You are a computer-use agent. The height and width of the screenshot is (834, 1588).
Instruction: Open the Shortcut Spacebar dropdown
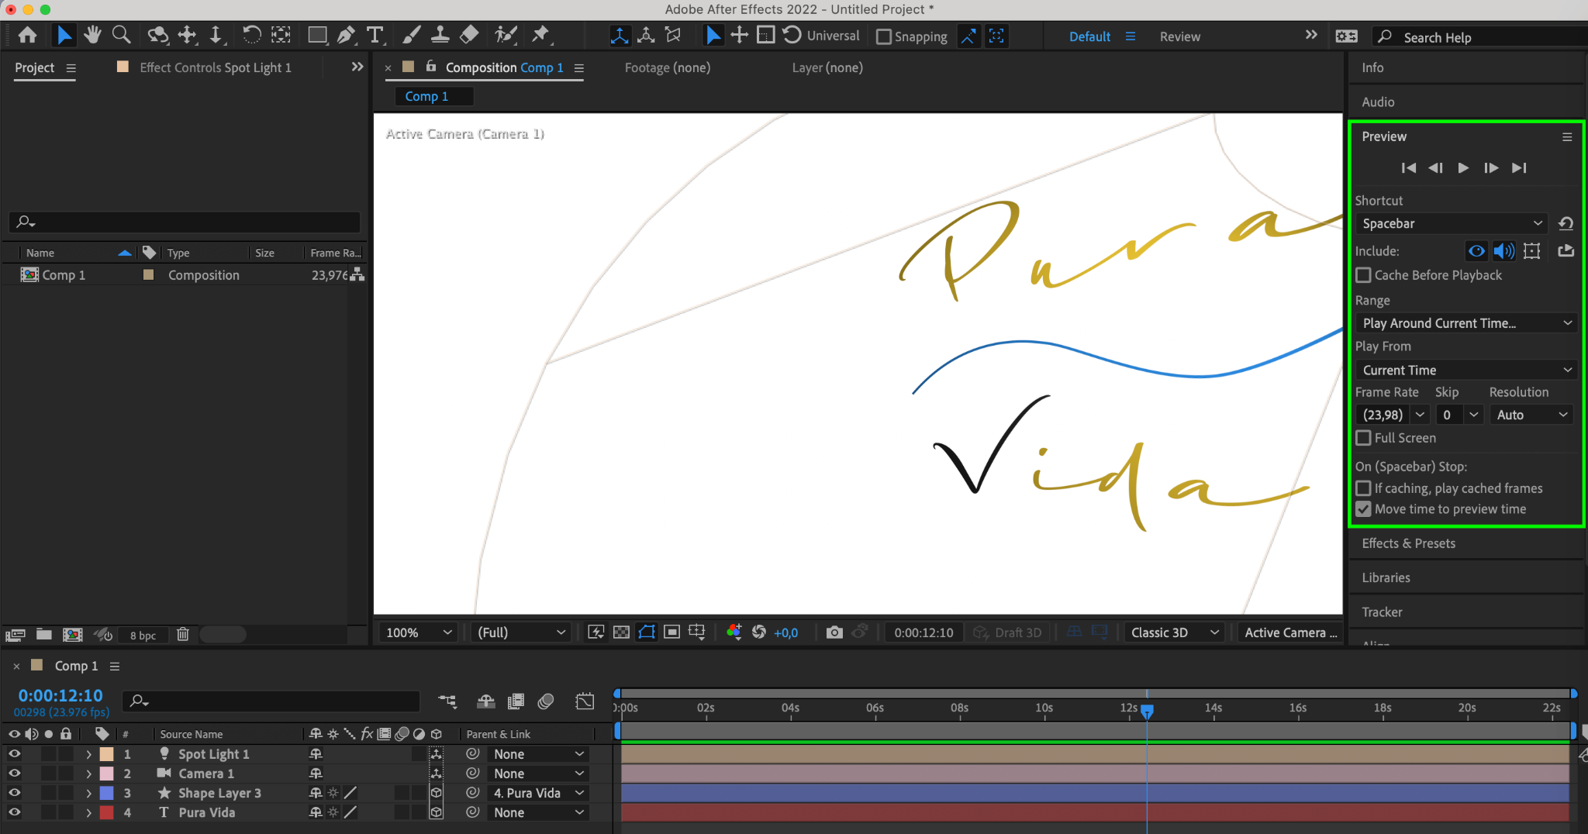click(x=1451, y=223)
